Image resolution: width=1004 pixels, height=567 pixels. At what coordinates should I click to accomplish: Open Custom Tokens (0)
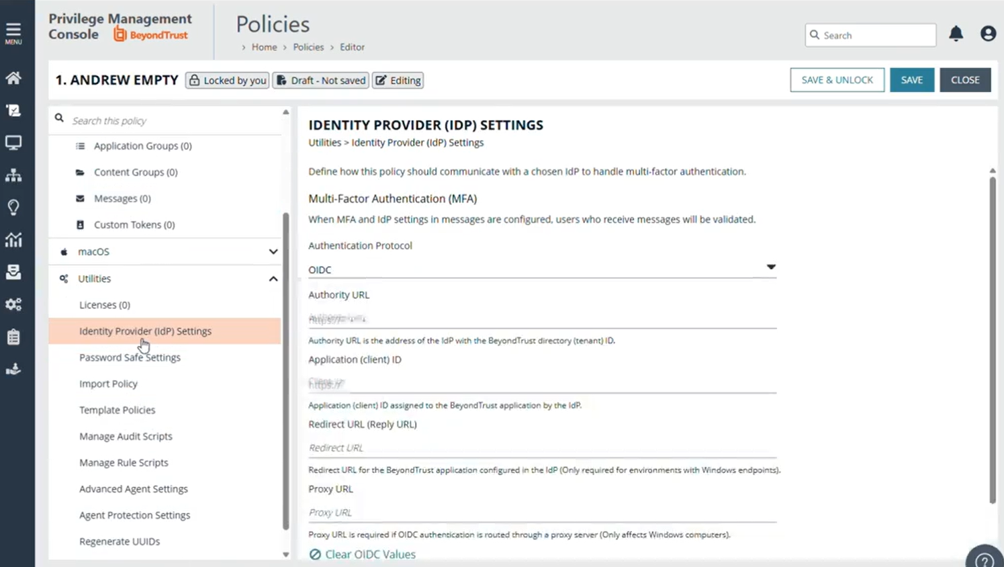(134, 224)
